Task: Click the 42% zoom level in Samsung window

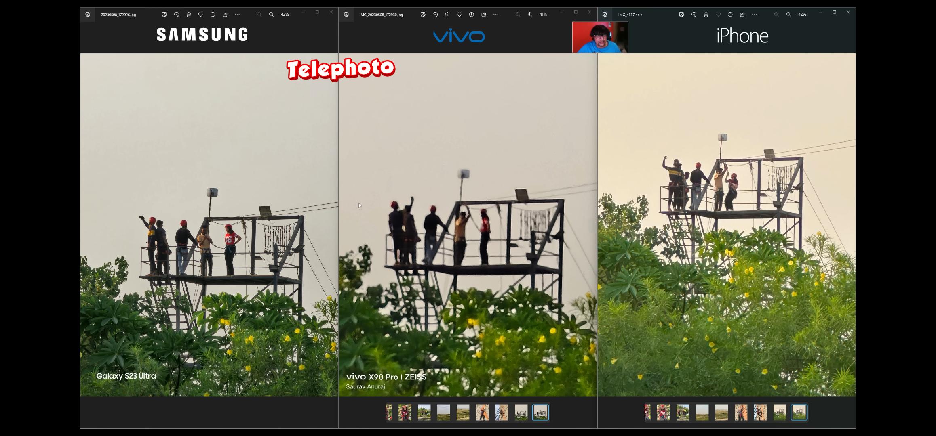Action: pyautogui.click(x=285, y=15)
